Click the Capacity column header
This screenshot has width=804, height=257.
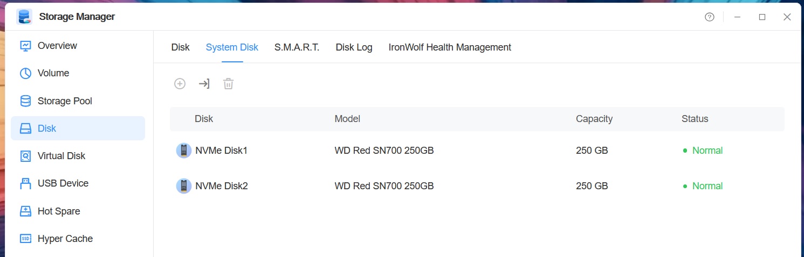click(x=594, y=119)
